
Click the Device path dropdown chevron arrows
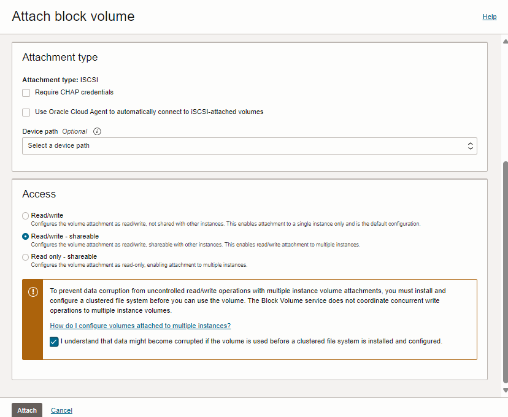470,146
